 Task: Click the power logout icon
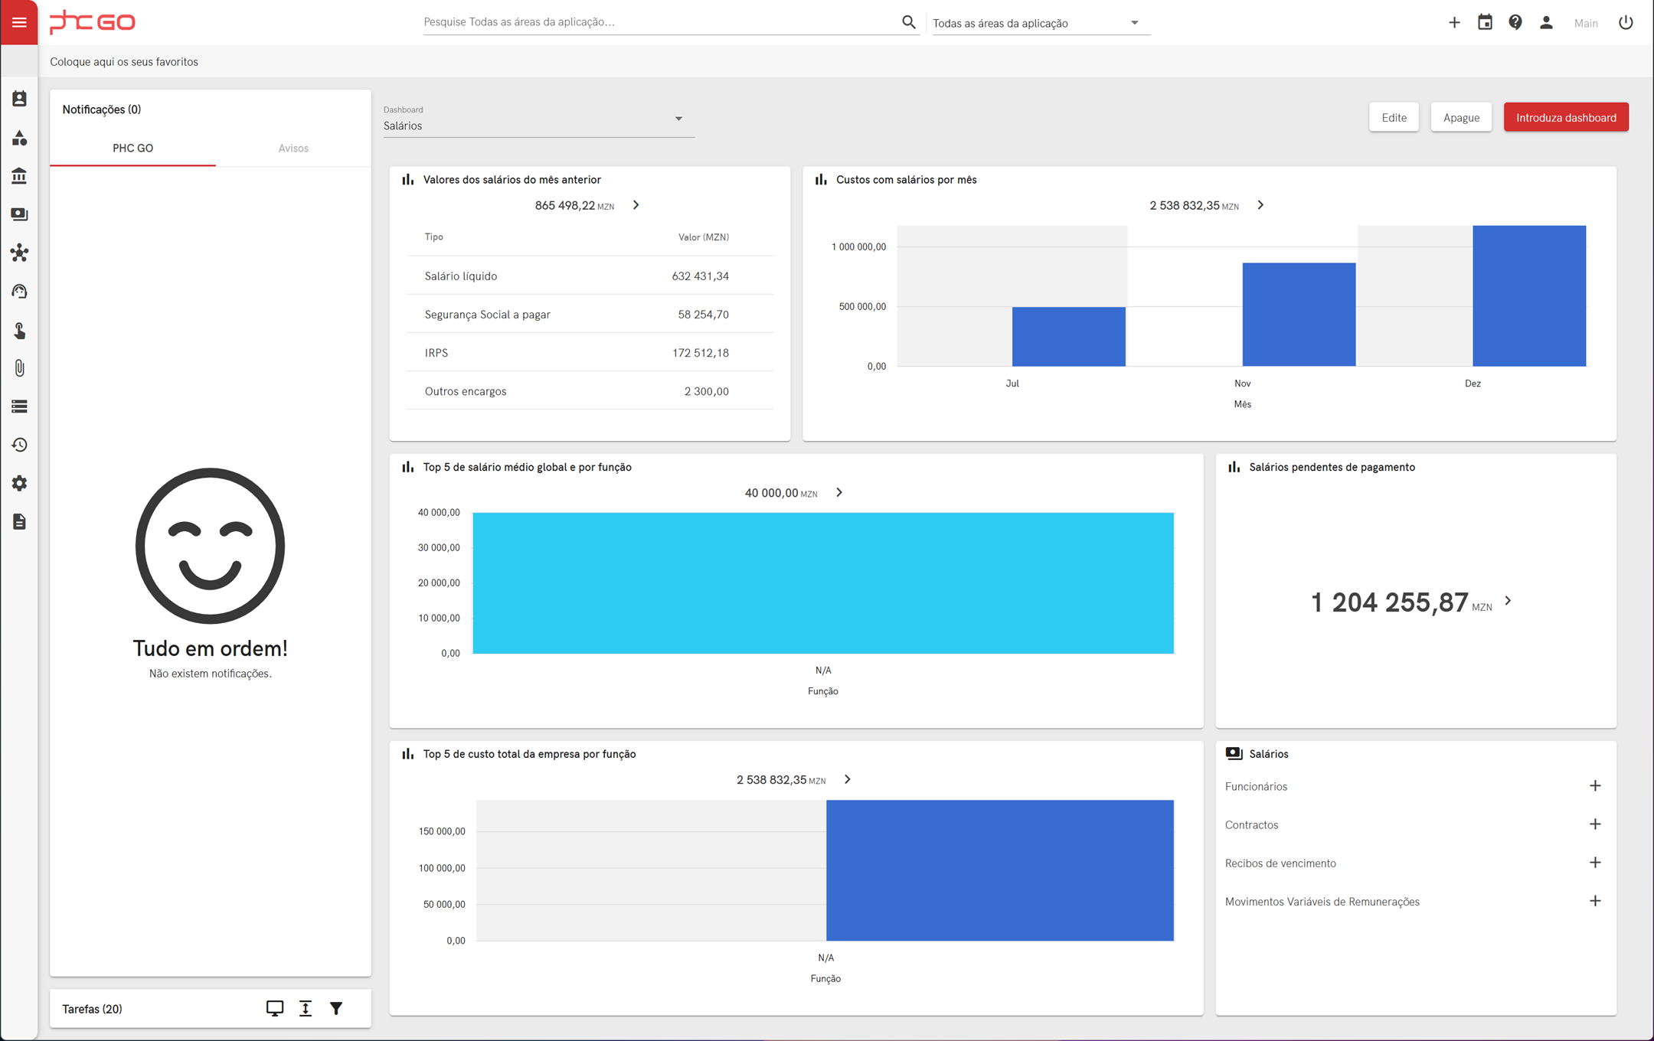1626,22
